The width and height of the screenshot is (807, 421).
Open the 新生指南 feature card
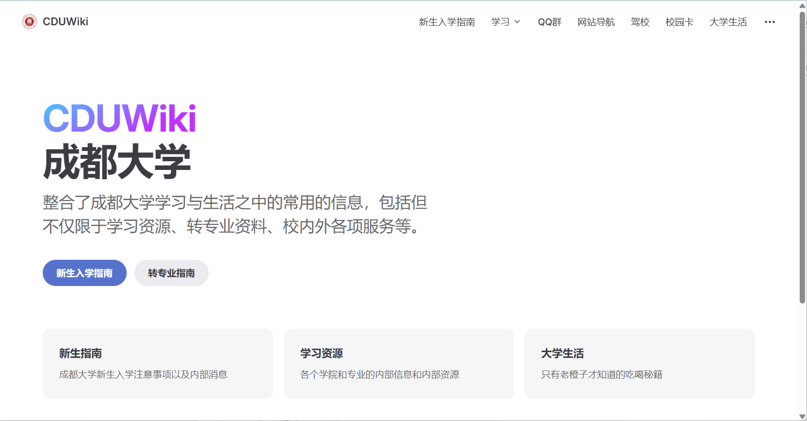(158, 364)
